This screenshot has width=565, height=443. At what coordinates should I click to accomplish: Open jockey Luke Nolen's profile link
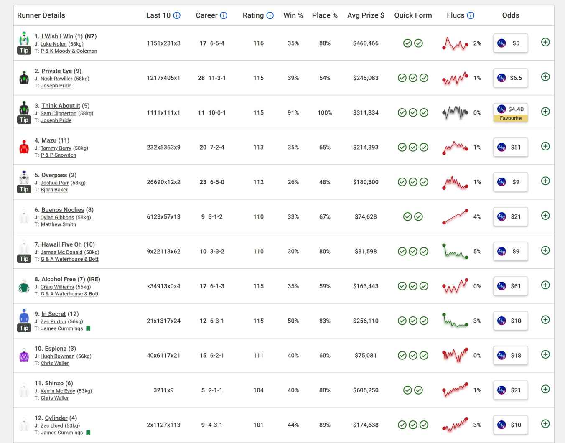point(53,44)
